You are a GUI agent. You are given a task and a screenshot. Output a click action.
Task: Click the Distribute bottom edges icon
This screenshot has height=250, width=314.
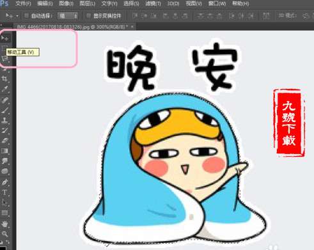[219, 16]
